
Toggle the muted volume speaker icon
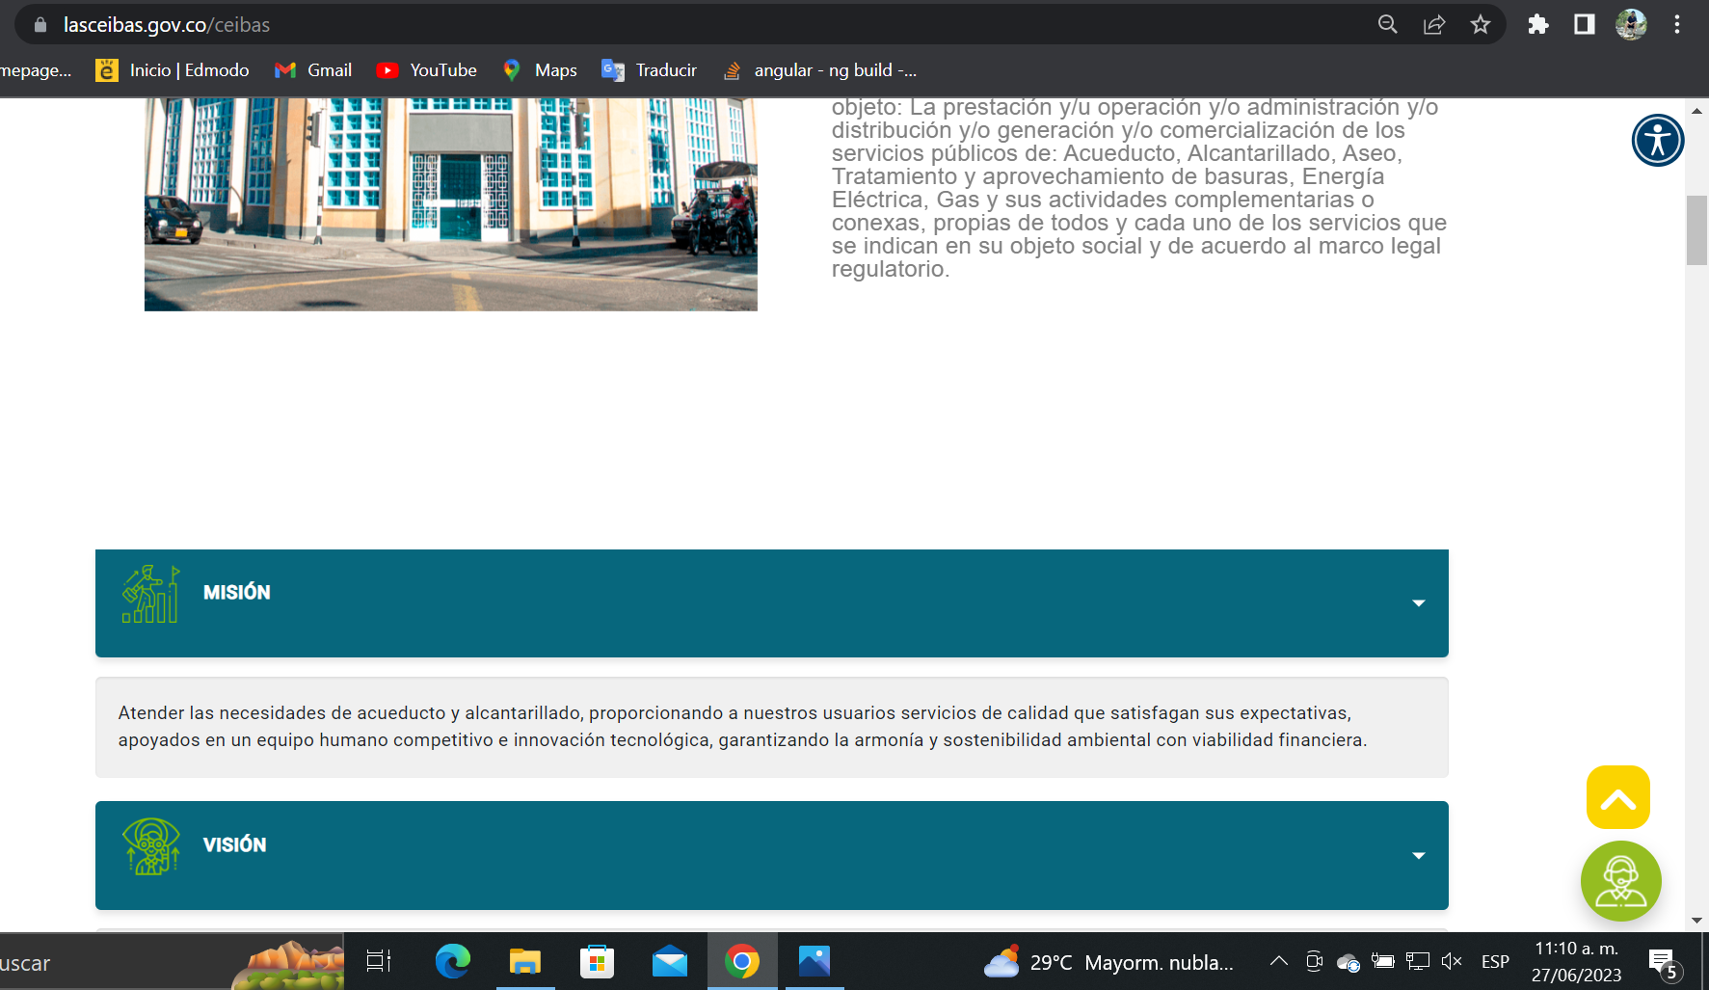[1452, 961]
